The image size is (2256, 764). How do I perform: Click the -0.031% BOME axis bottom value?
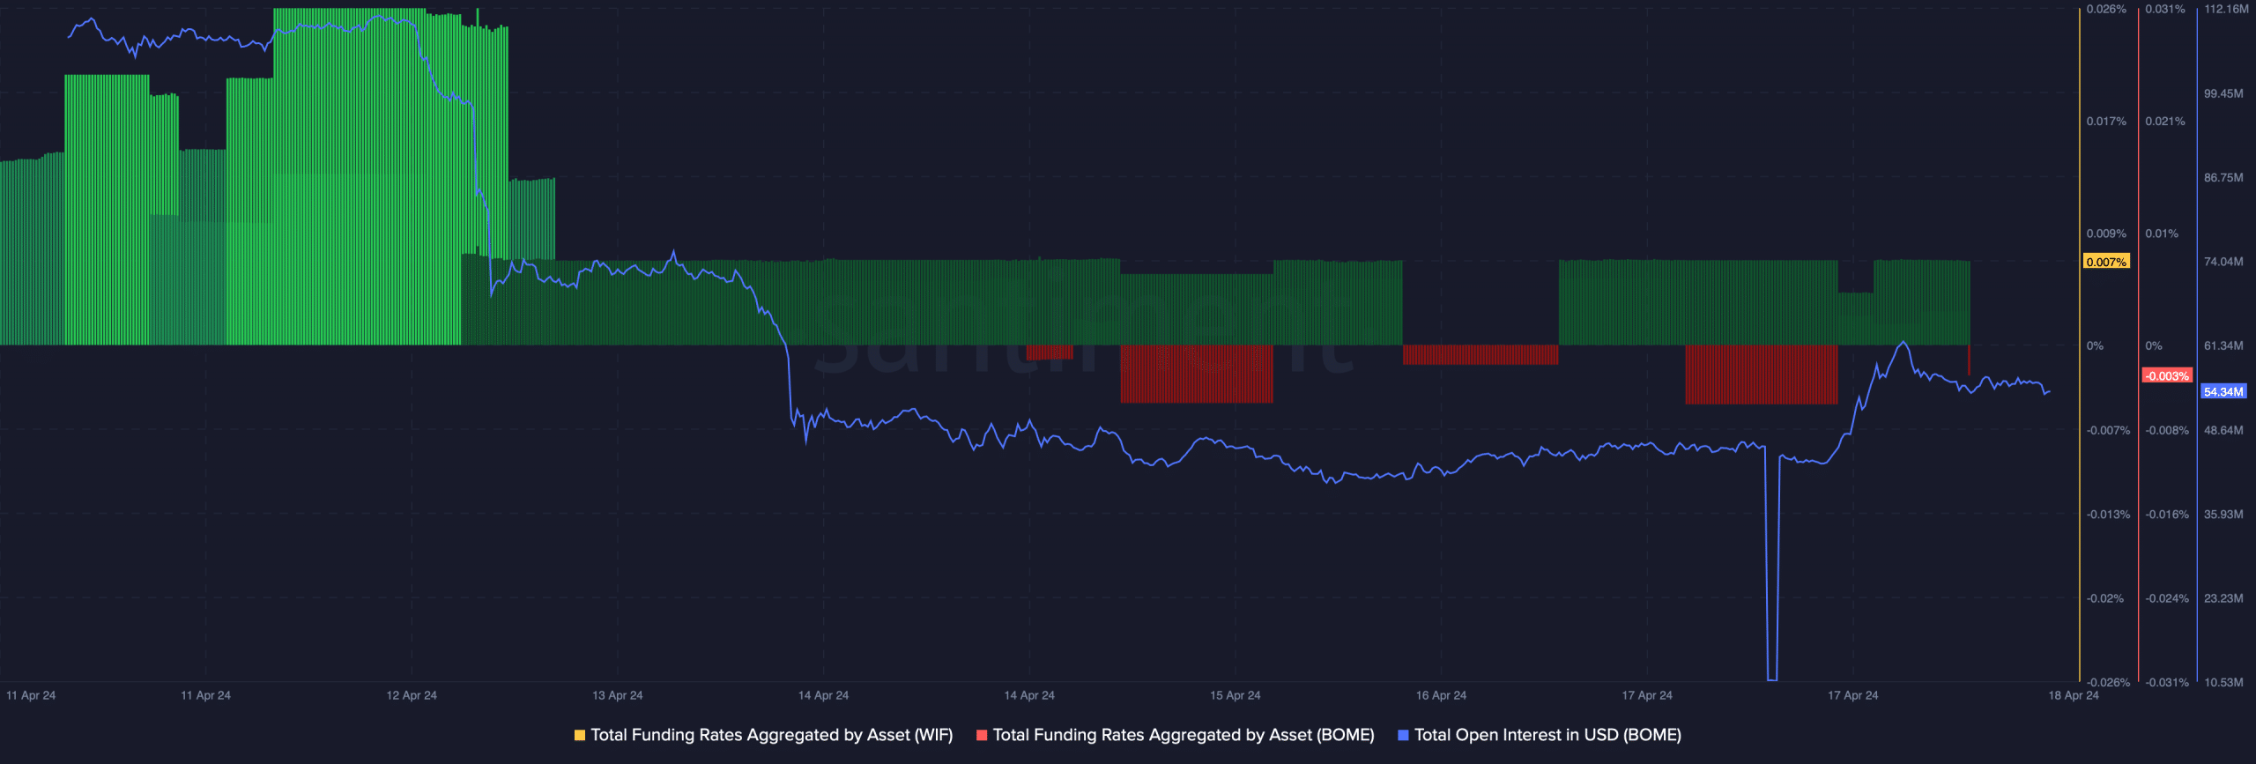2167,682
